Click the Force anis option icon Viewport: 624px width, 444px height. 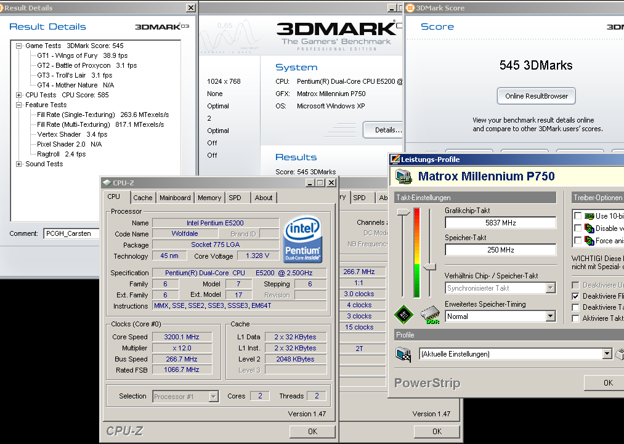[590, 241]
